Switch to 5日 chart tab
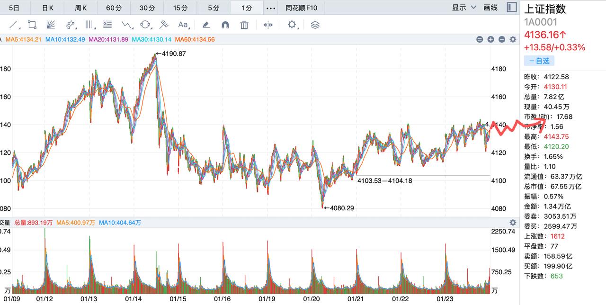 (14, 8)
